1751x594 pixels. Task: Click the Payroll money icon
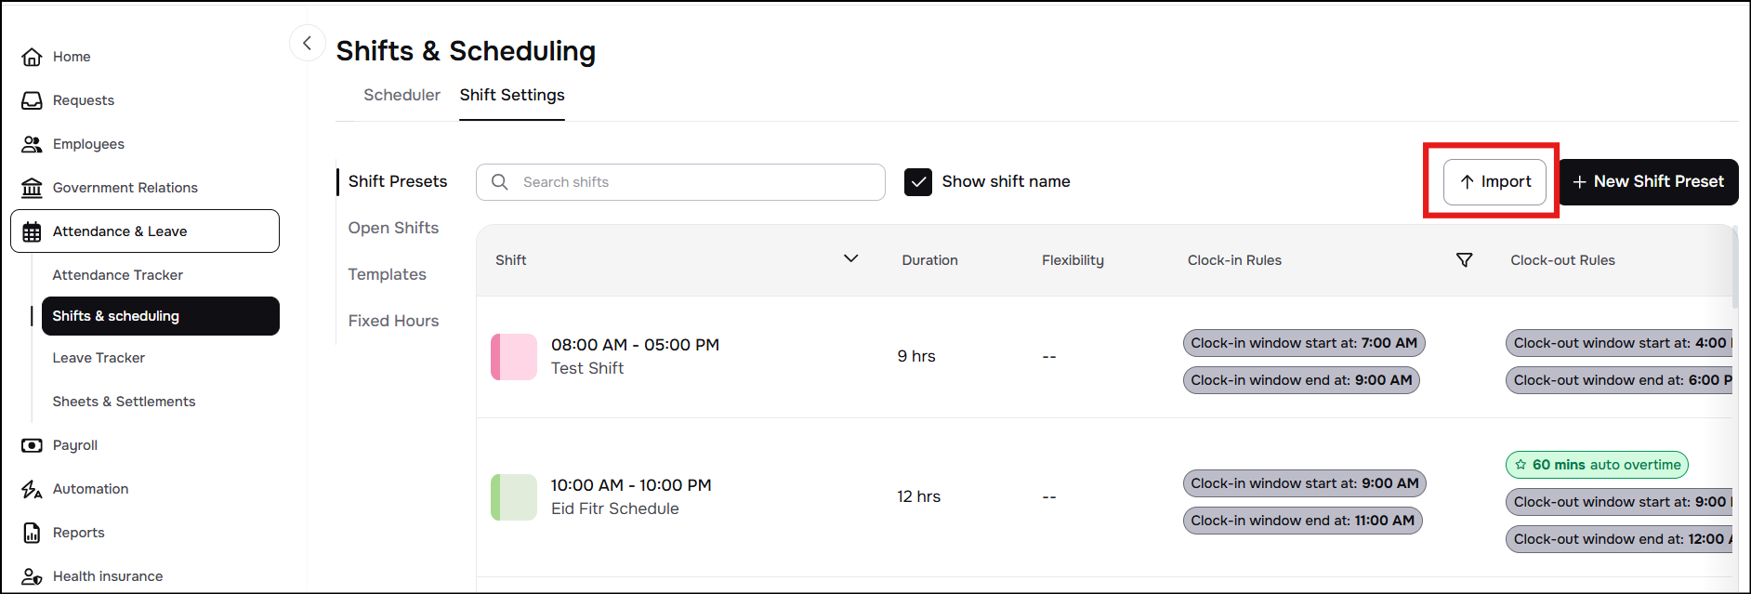pyautogui.click(x=32, y=445)
